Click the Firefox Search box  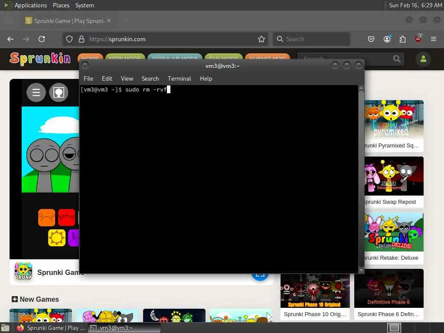311,39
